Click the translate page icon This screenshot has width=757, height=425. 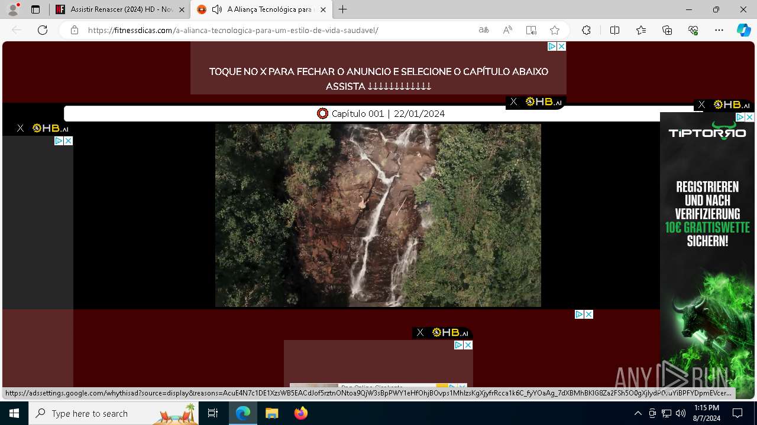[x=484, y=30]
